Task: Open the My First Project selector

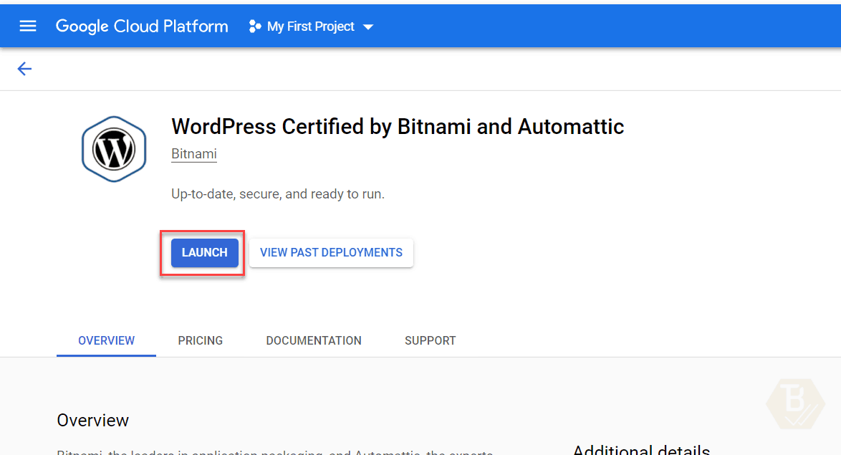Action: coord(309,27)
